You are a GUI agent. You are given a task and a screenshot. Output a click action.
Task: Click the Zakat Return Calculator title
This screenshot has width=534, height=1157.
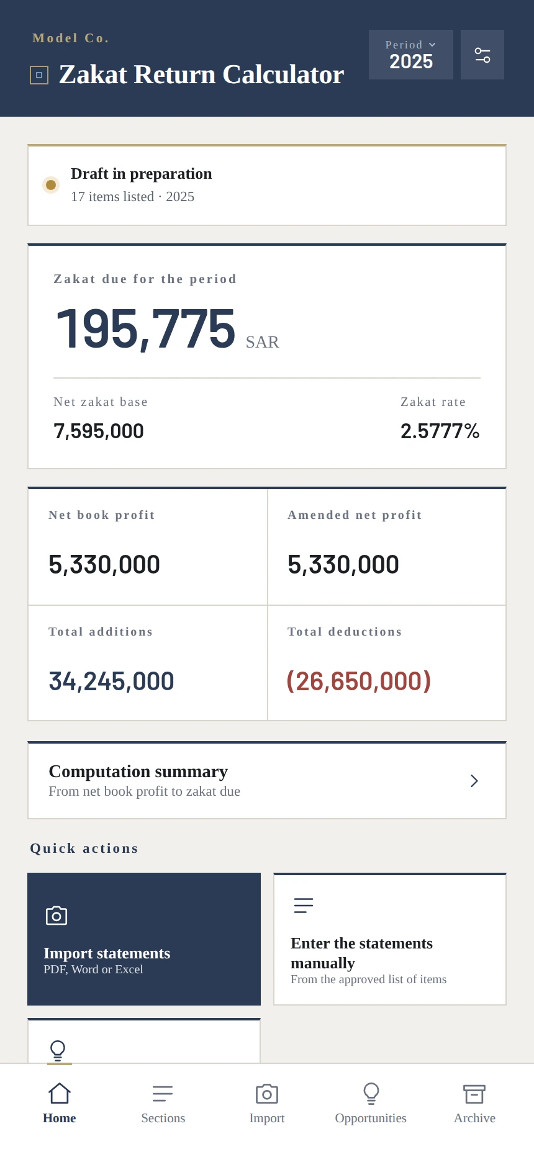point(201,74)
